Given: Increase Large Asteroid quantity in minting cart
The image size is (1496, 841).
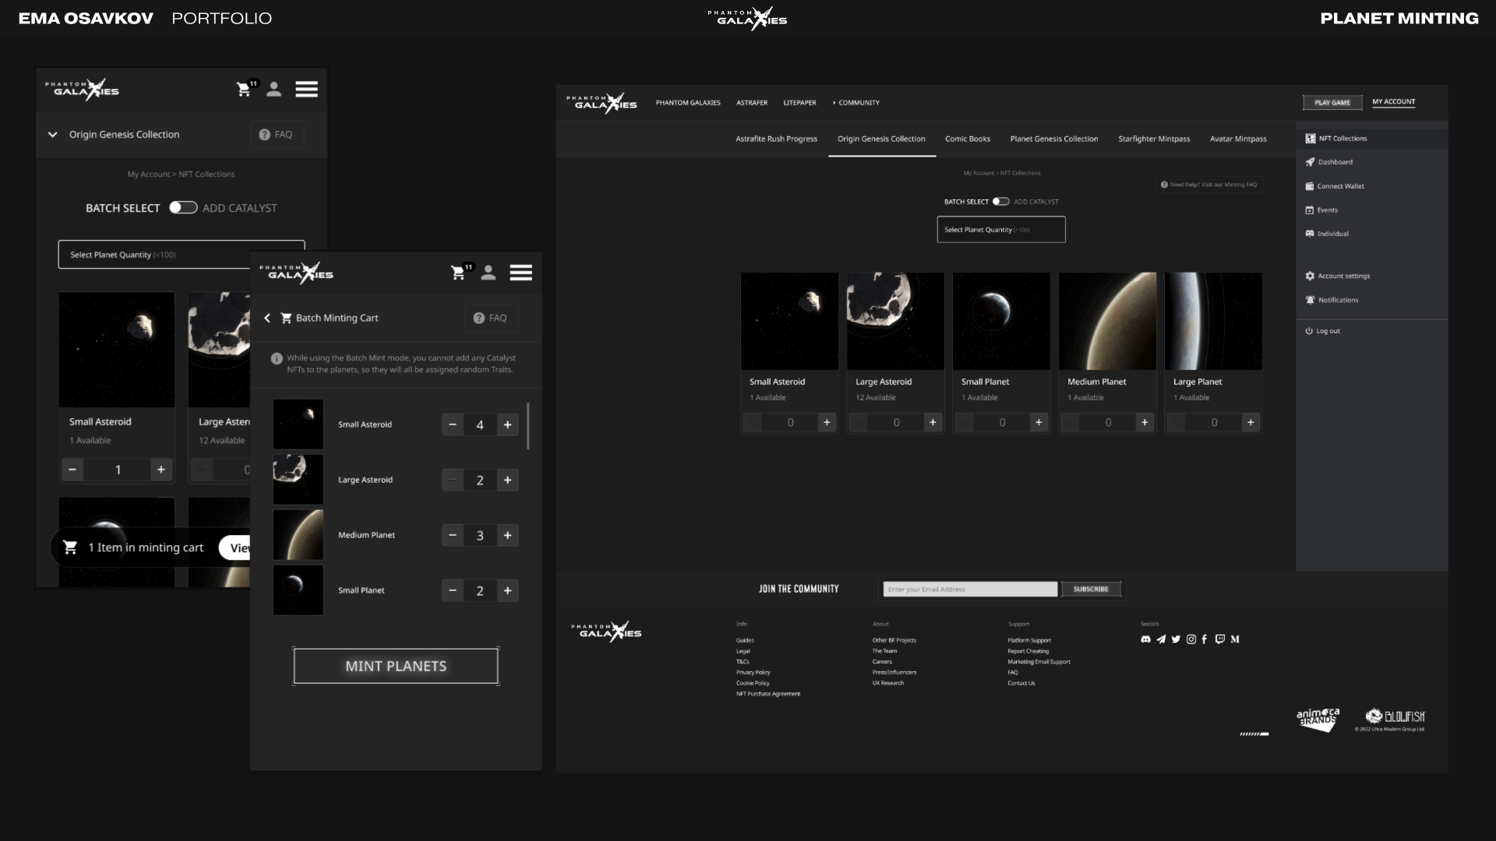Looking at the screenshot, I should tap(507, 480).
